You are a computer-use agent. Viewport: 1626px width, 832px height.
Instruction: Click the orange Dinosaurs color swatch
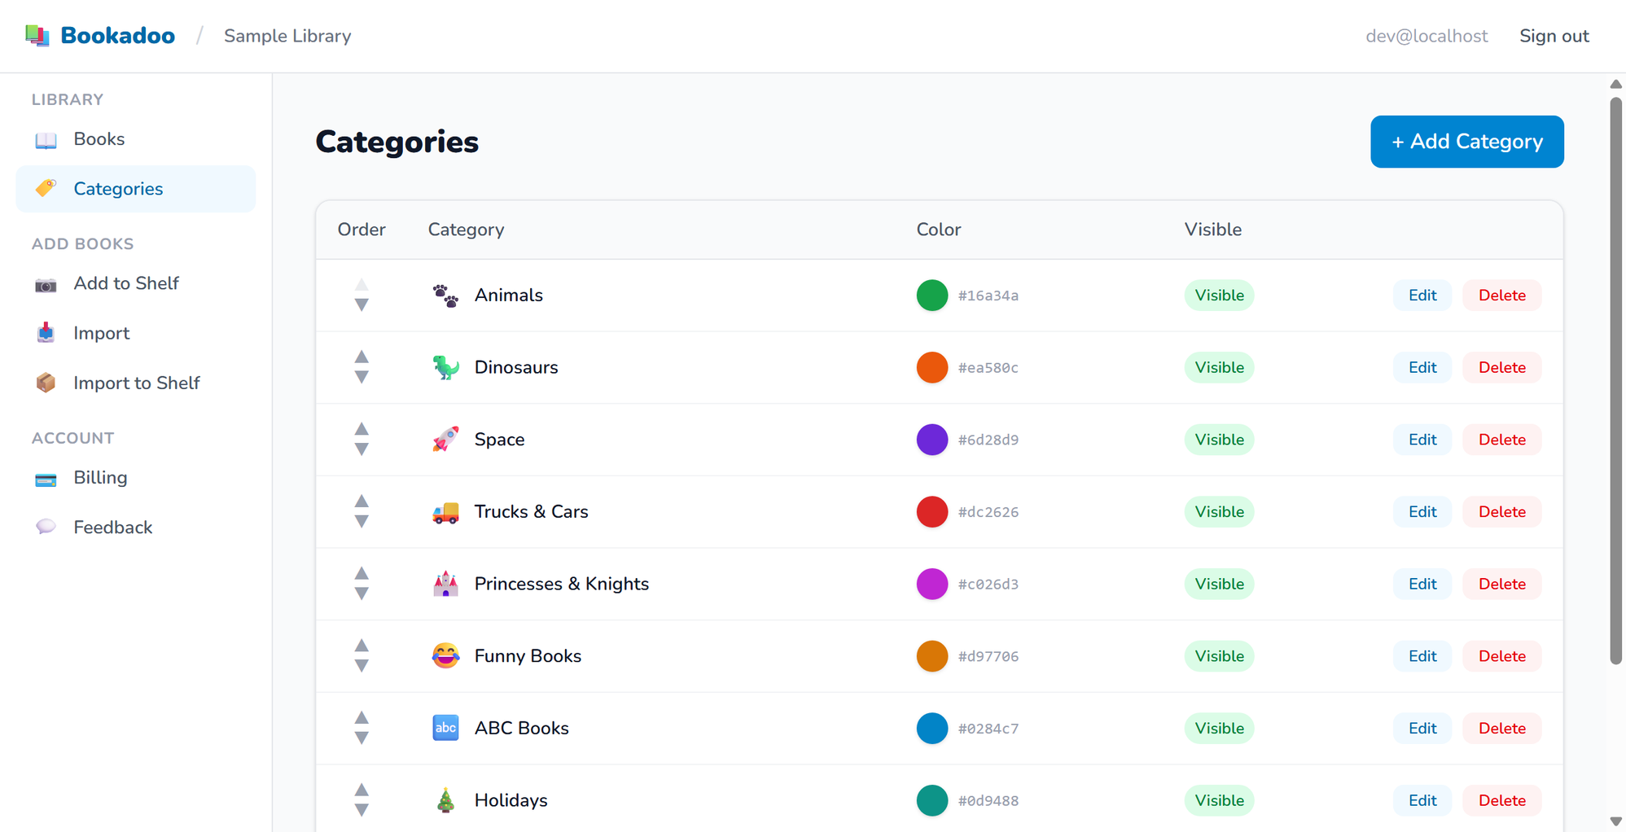(932, 367)
